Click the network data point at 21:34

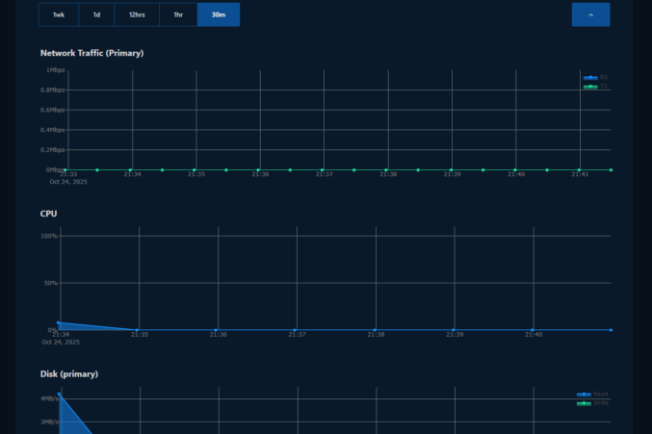click(x=130, y=170)
